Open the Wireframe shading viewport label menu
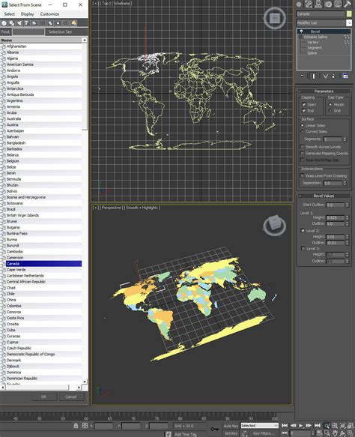The width and height of the screenshot is (355, 437). coord(123,3)
